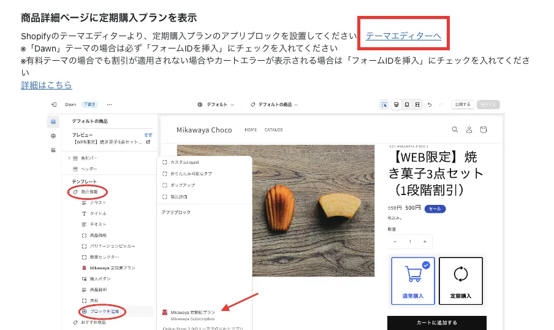The height and width of the screenshot is (330, 554).
Task: Increase quantity with the plus button
Action: pos(425,242)
